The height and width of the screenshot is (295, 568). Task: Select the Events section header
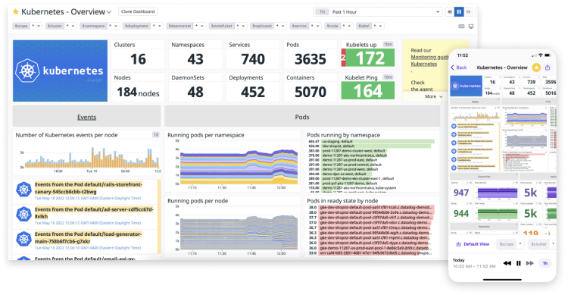click(86, 117)
